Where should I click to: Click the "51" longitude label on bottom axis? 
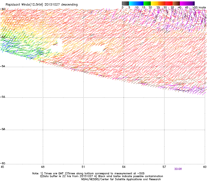point(83,167)
